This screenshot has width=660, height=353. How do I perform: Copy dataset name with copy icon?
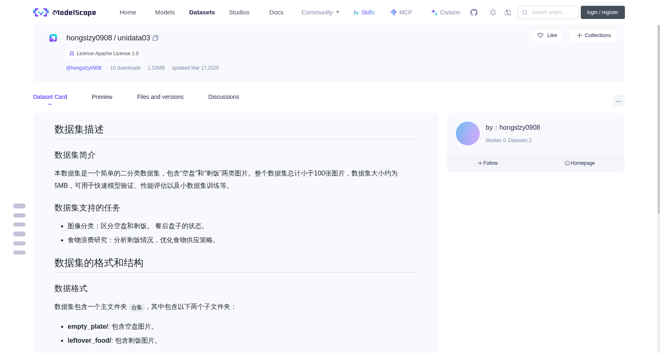coord(156,38)
